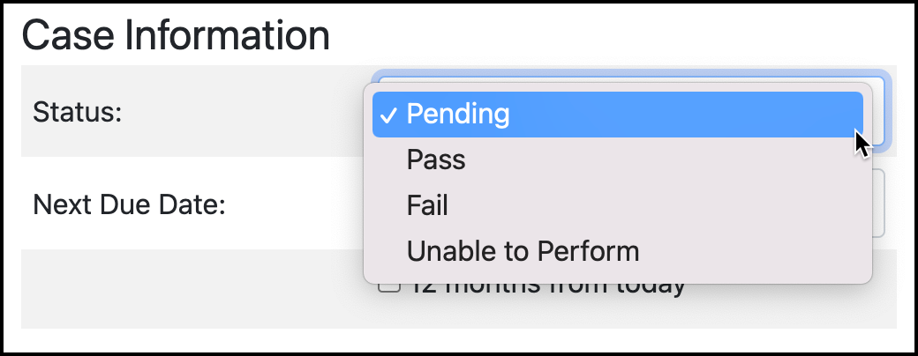Choose Pass in the Status dropdown

click(x=436, y=159)
